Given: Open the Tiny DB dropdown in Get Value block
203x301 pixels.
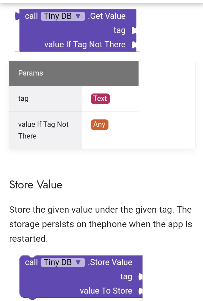Looking at the screenshot, I should pos(63,16).
